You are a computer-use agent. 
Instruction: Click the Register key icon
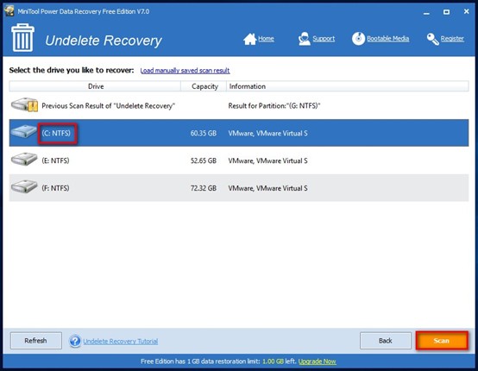(432, 39)
